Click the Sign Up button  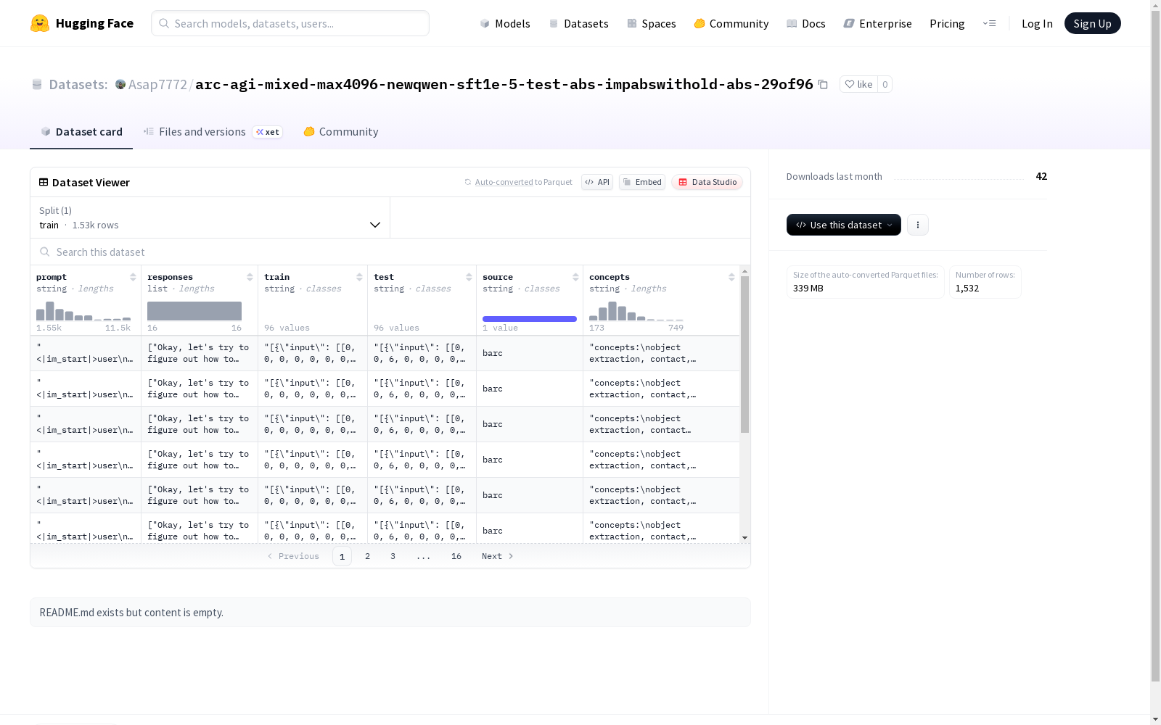[x=1093, y=23]
